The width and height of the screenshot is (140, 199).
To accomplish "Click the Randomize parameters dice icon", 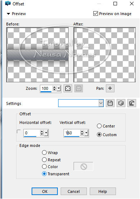I will point(121,103).
